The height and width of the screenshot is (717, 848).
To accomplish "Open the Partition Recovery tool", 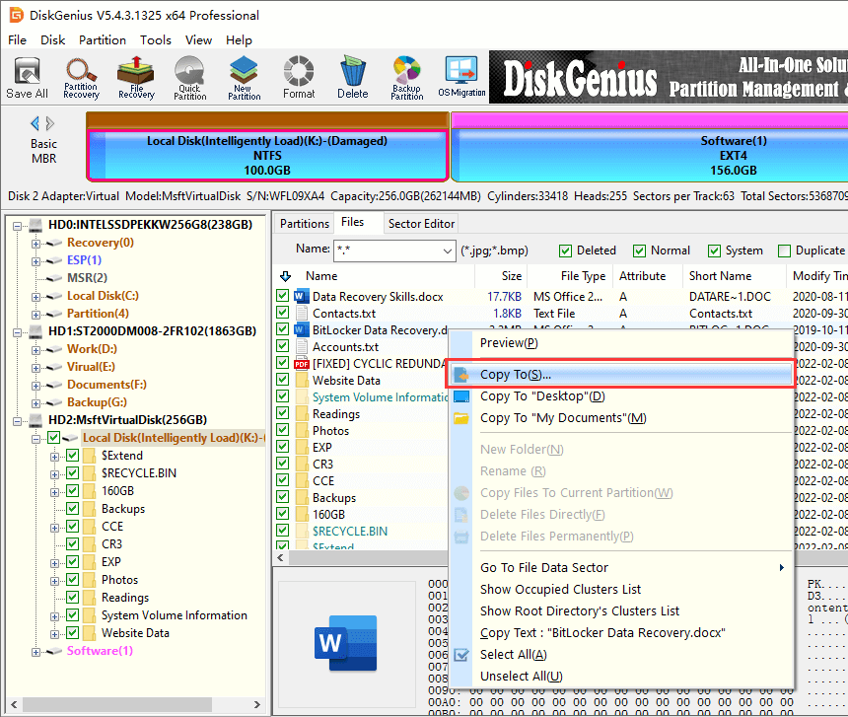I will point(81,78).
